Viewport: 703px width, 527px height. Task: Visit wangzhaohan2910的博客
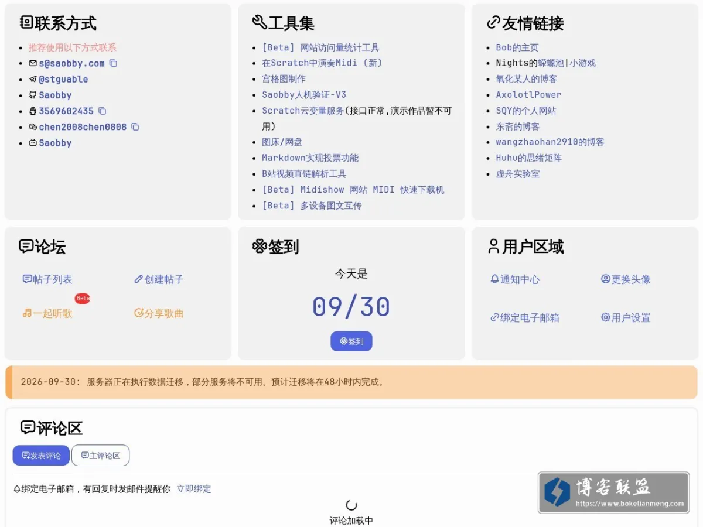coord(550,142)
